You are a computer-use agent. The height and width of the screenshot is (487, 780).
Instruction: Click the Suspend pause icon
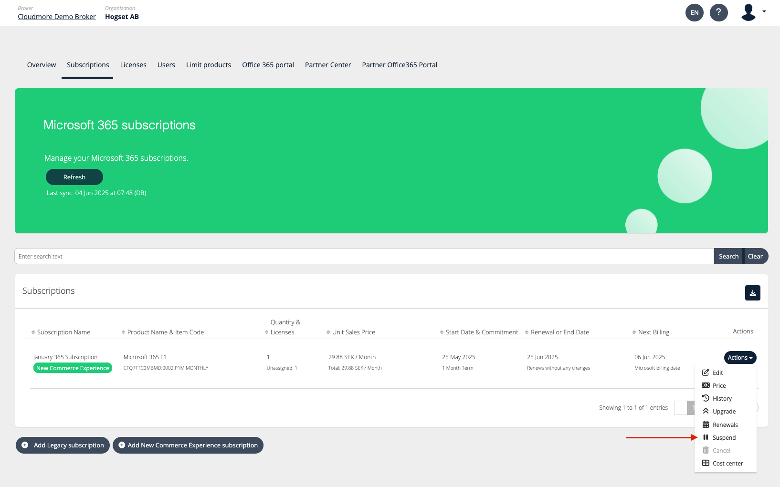tap(706, 437)
